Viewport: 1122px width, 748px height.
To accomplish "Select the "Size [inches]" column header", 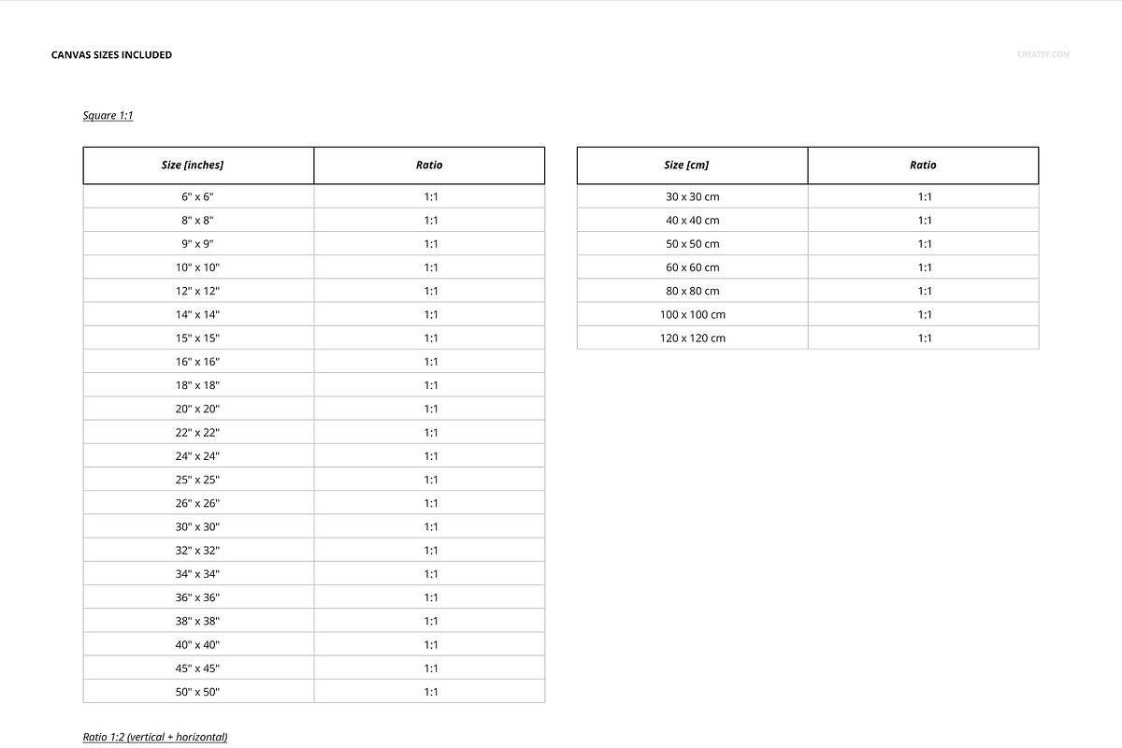I will (x=193, y=165).
